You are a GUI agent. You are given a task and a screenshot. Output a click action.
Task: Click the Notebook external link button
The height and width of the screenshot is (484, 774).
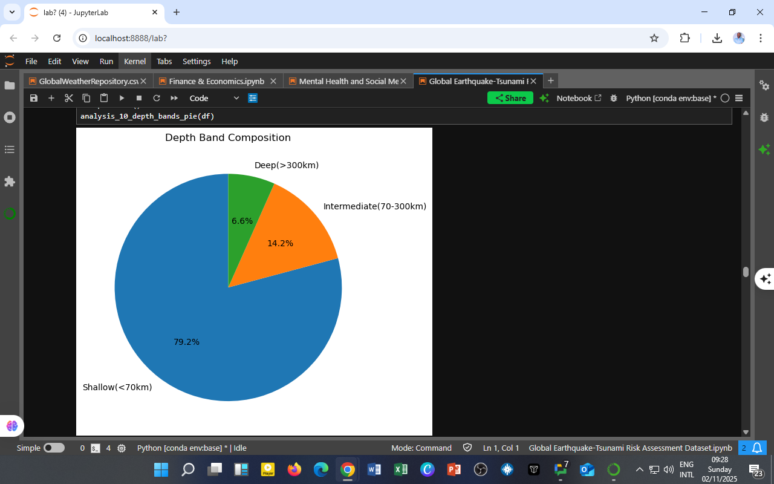coord(579,98)
